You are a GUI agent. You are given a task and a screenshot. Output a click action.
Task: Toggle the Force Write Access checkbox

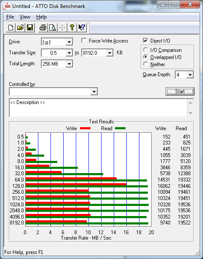coord(84,40)
